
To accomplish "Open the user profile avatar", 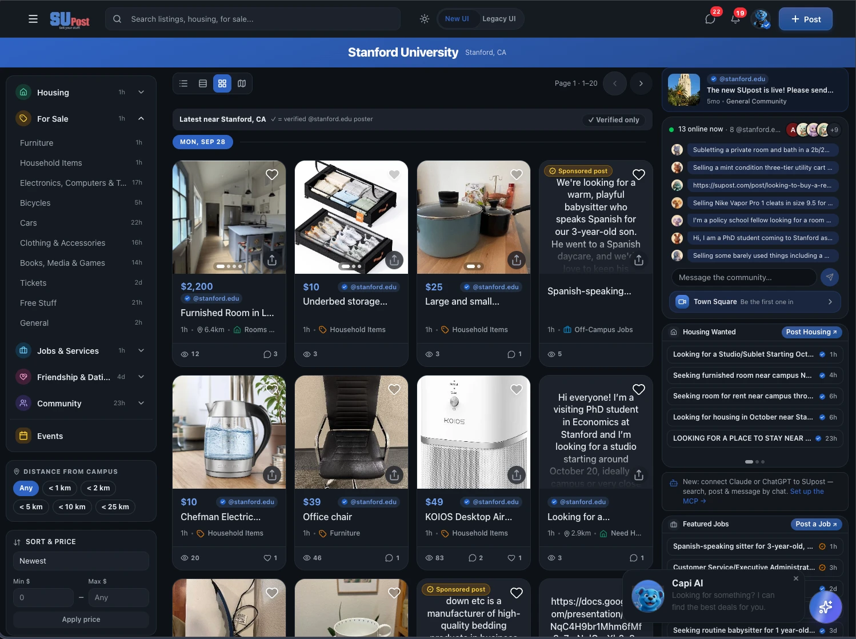I will (x=761, y=19).
